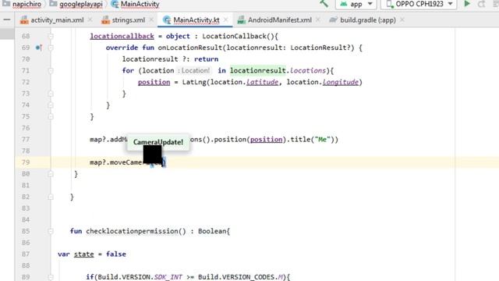Collapse onLocationResult fold at line 69
The width and height of the screenshot is (499, 281).
[x=51, y=48]
